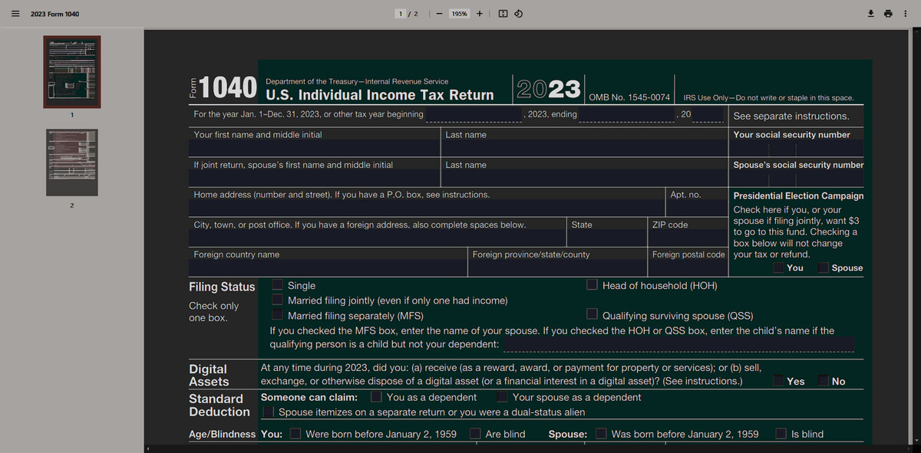
Task: Select page 1 thumbnail
Action: (x=71, y=71)
